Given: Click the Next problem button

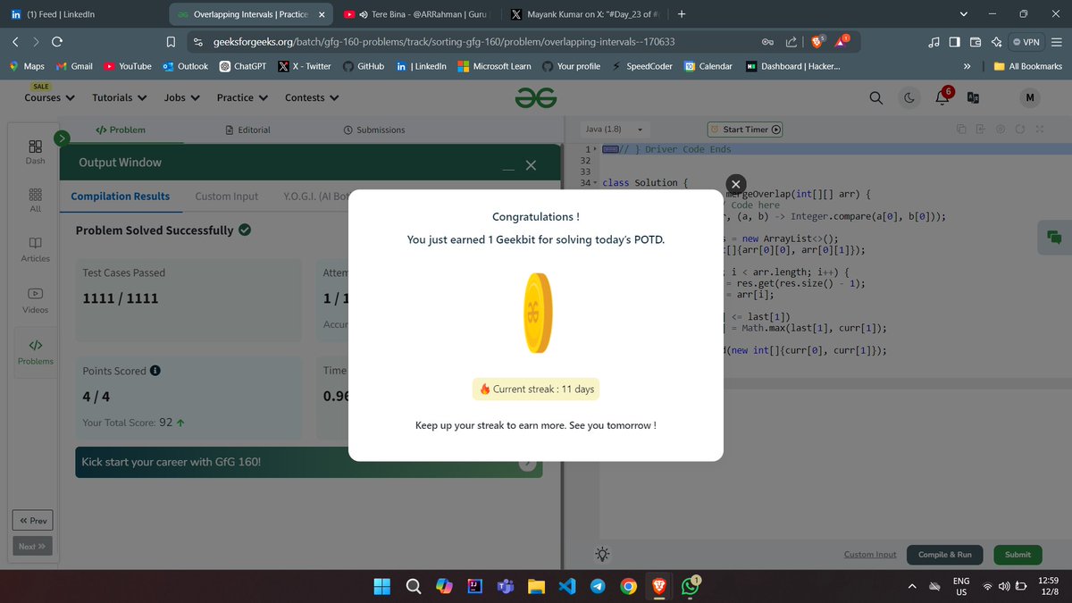Looking at the screenshot, I should point(32,546).
